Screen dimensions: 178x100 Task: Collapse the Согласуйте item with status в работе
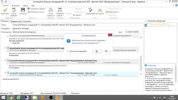(x=5, y=73)
